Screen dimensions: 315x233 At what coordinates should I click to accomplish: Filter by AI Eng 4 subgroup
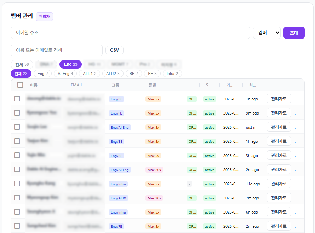(65, 74)
